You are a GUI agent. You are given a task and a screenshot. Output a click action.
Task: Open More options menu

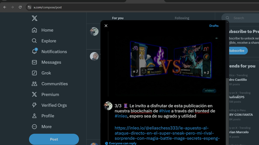point(41,127)
